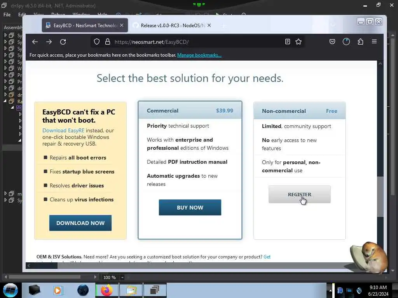Viewport: 398px width, 298px height.
Task: Hit the REGISTER button for the free edition
Action: pos(300,194)
